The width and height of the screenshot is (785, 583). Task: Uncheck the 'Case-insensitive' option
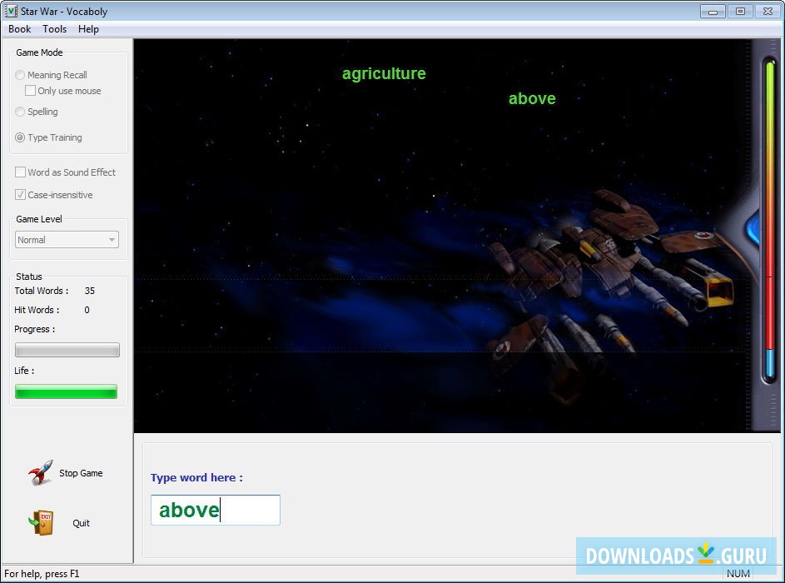(x=20, y=195)
